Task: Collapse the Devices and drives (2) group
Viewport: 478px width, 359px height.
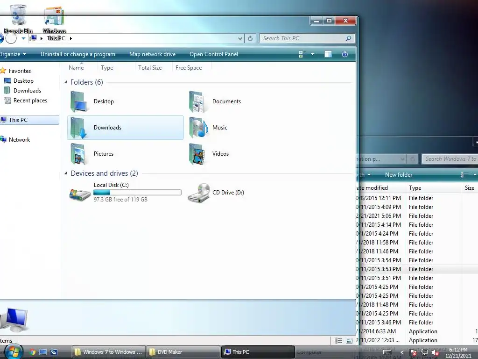Action: click(66, 173)
